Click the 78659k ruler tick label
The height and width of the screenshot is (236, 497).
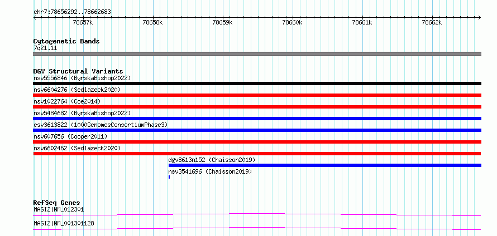[x=222, y=22]
